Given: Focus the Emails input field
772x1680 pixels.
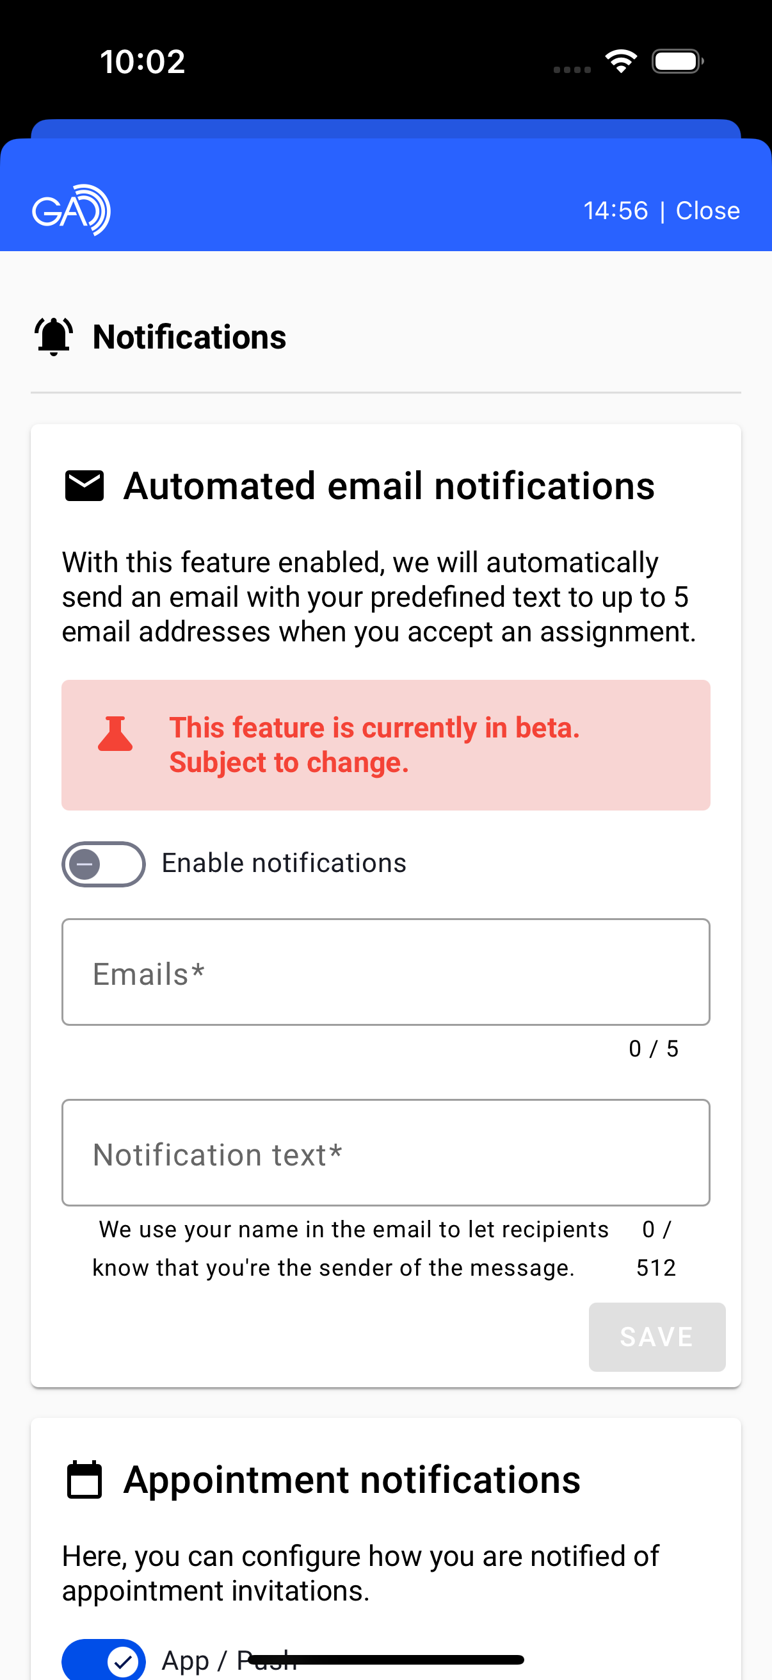Looking at the screenshot, I should pyautogui.click(x=385, y=972).
